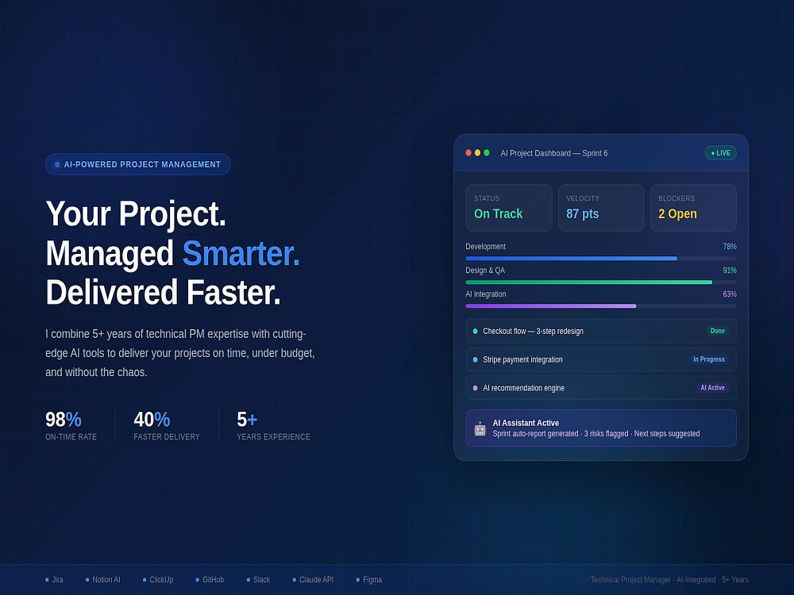The image size is (794, 595).
Task: Click the Slack tool link
Action: tap(258, 580)
